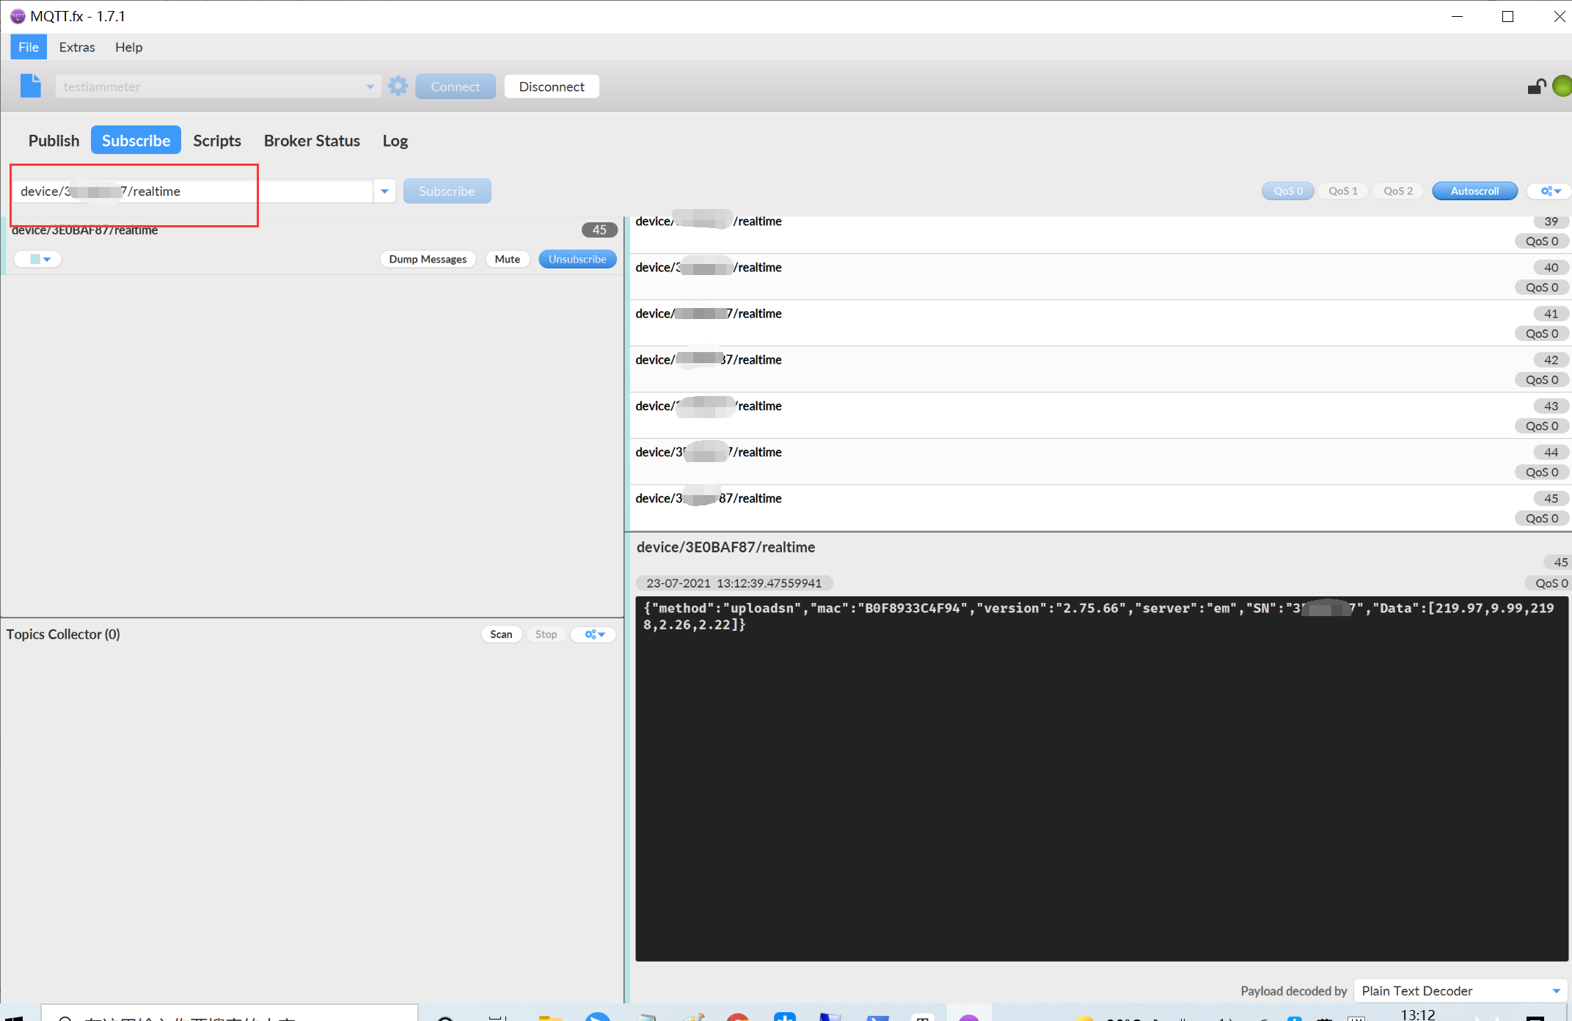Image resolution: width=1572 pixels, height=1021 pixels.
Task: Select QoS 2 level
Action: [x=1397, y=191]
